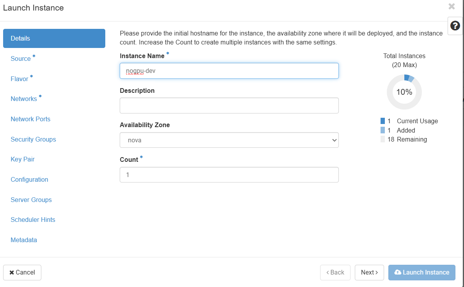Screen dimensions: 464x287
Task: Click the Total Instances donut chart
Action: point(404,92)
